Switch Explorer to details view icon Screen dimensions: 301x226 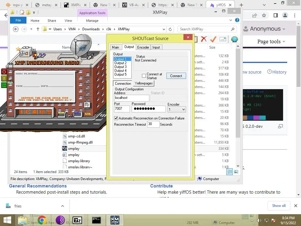click(230, 172)
